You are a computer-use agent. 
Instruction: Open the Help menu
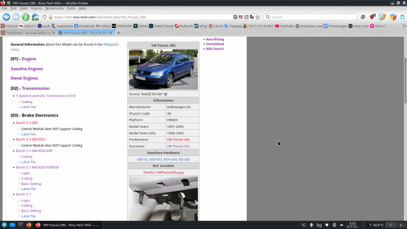click(82, 8)
